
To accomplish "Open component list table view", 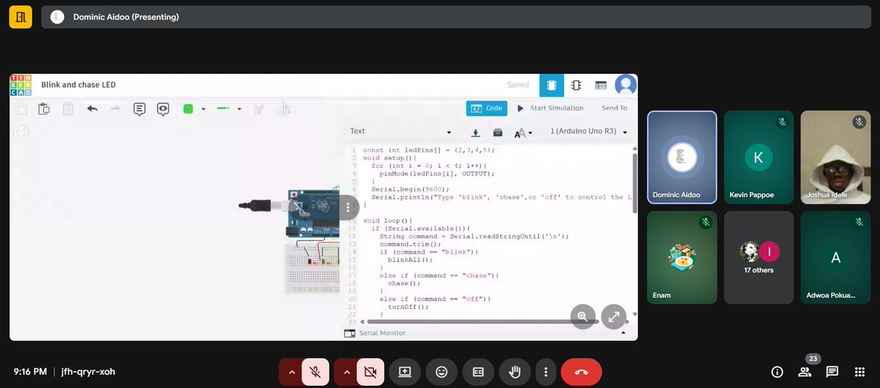I will tap(601, 85).
